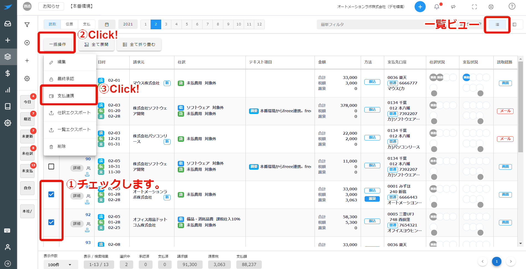Click the circular arrow icon at sidebar bottom
Image resolution: width=526 pixels, height=269 pixels.
[8, 263]
